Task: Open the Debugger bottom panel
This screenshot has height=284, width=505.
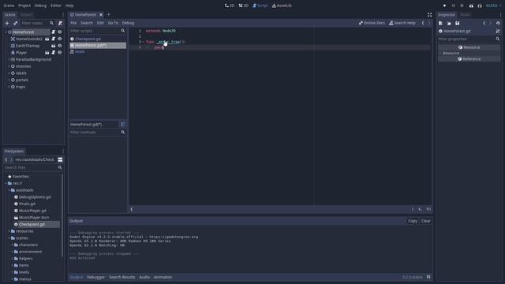Action: tap(95, 277)
